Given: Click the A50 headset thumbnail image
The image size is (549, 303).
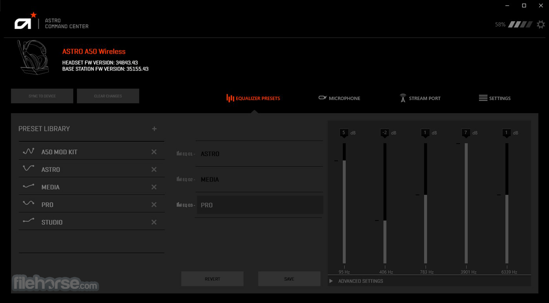Looking at the screenshot, I should coord(33,57).
